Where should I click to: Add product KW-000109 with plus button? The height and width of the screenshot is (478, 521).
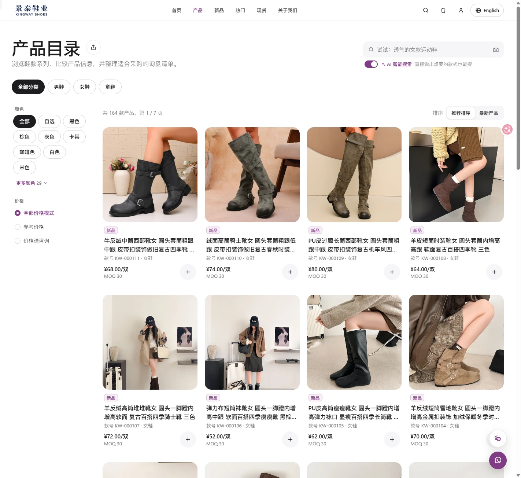click(392, 272)
